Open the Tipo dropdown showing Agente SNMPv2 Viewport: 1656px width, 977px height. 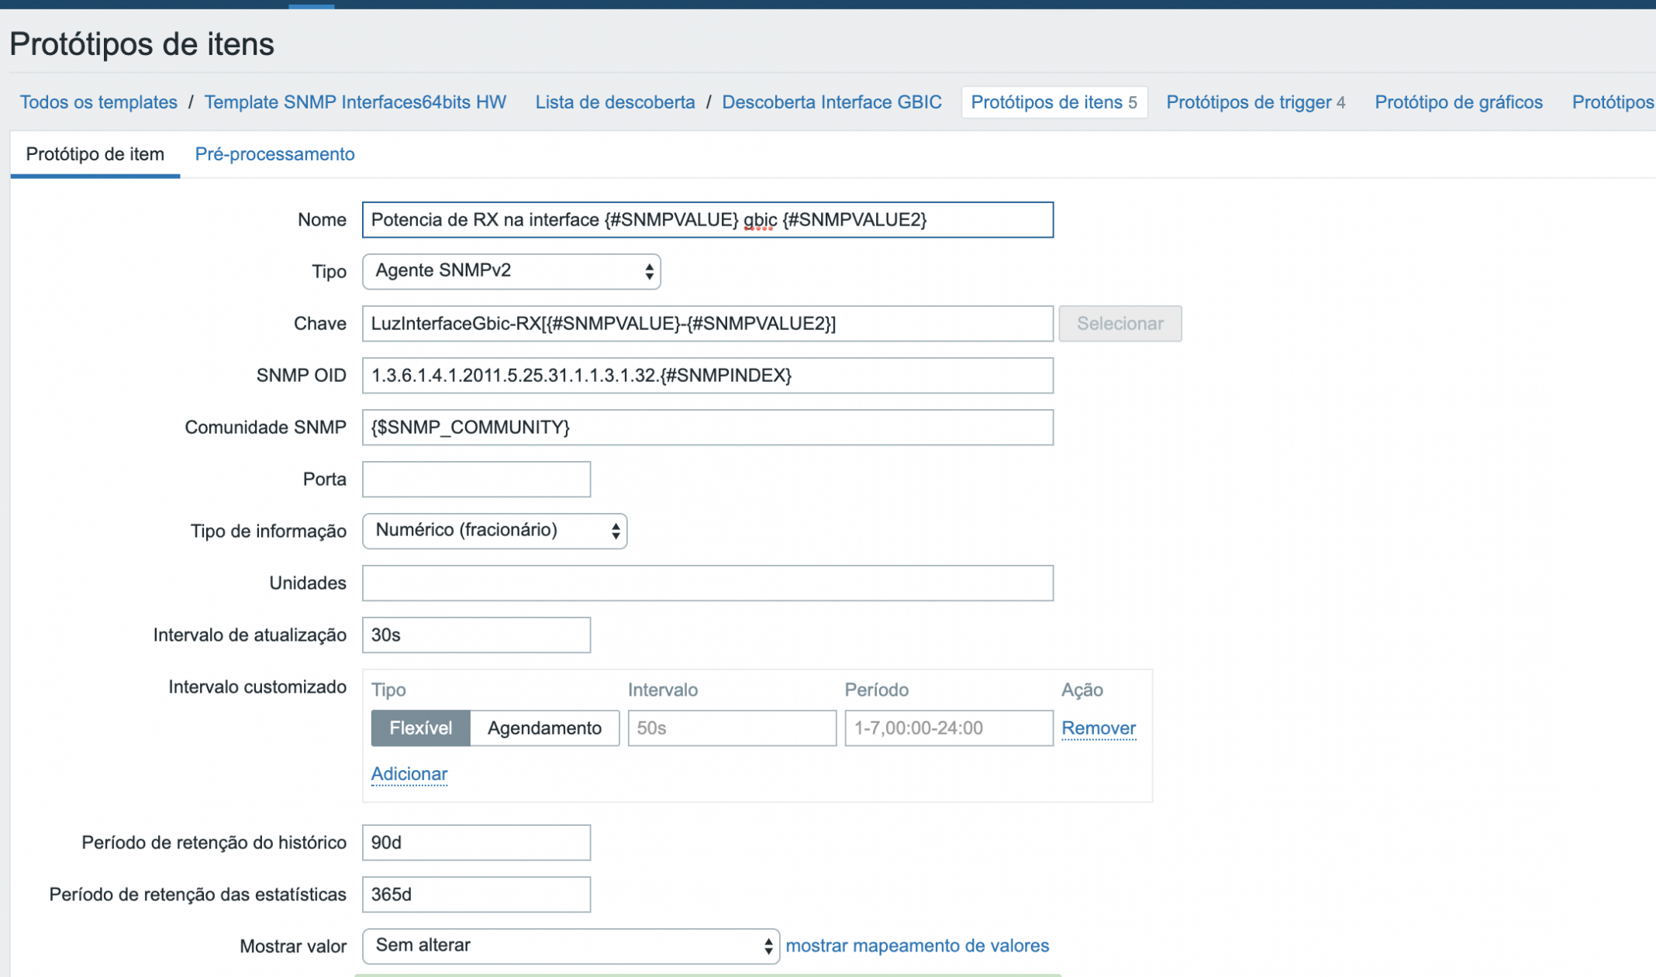[511, 271]
